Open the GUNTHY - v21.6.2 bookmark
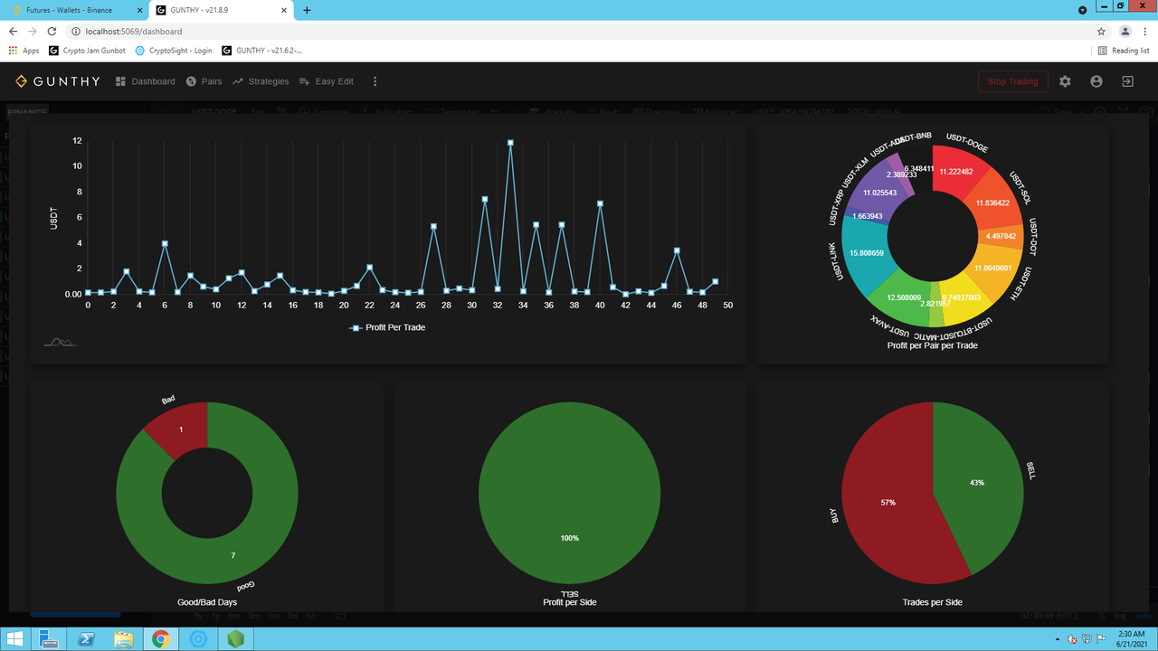 (x=262, y=51)
